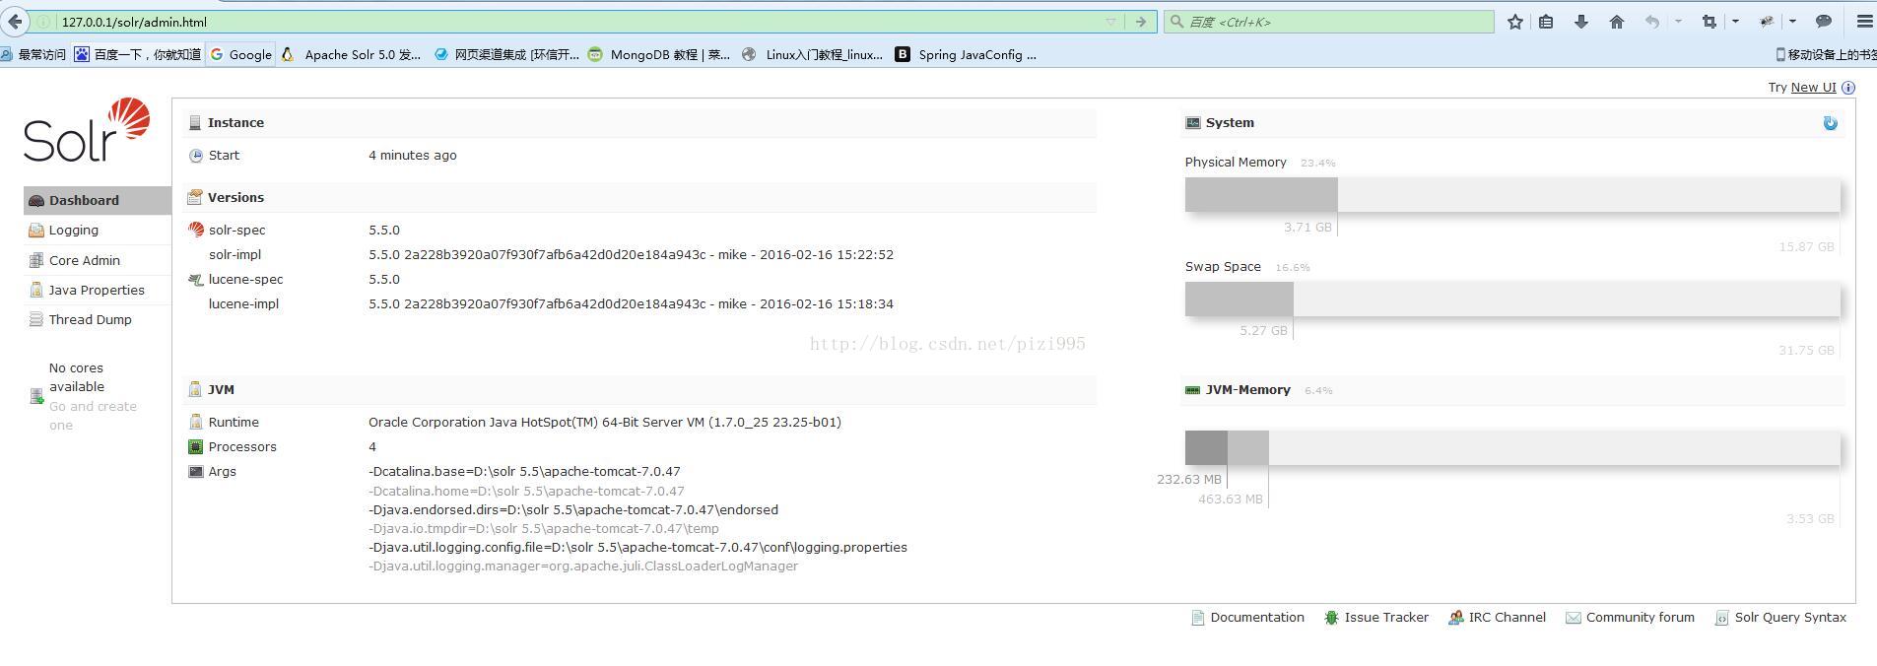This screenshot has width=1877, height=666.
Task: Open the dropdown beside the undo arrow
Action: [x=1678, y=22]
